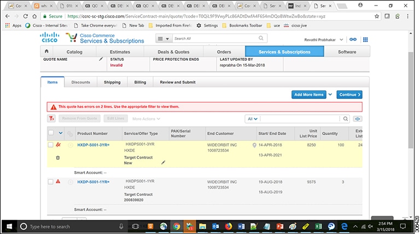Open the Software tab
The image size is (420, 234).
click(x=347, y=52)
